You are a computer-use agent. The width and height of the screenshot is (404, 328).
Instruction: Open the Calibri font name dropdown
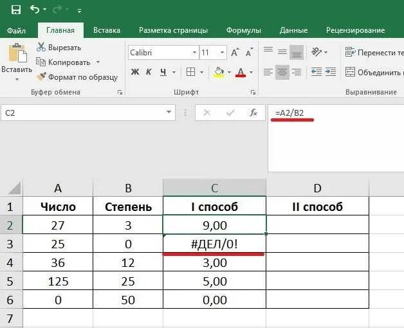point(194,53)
